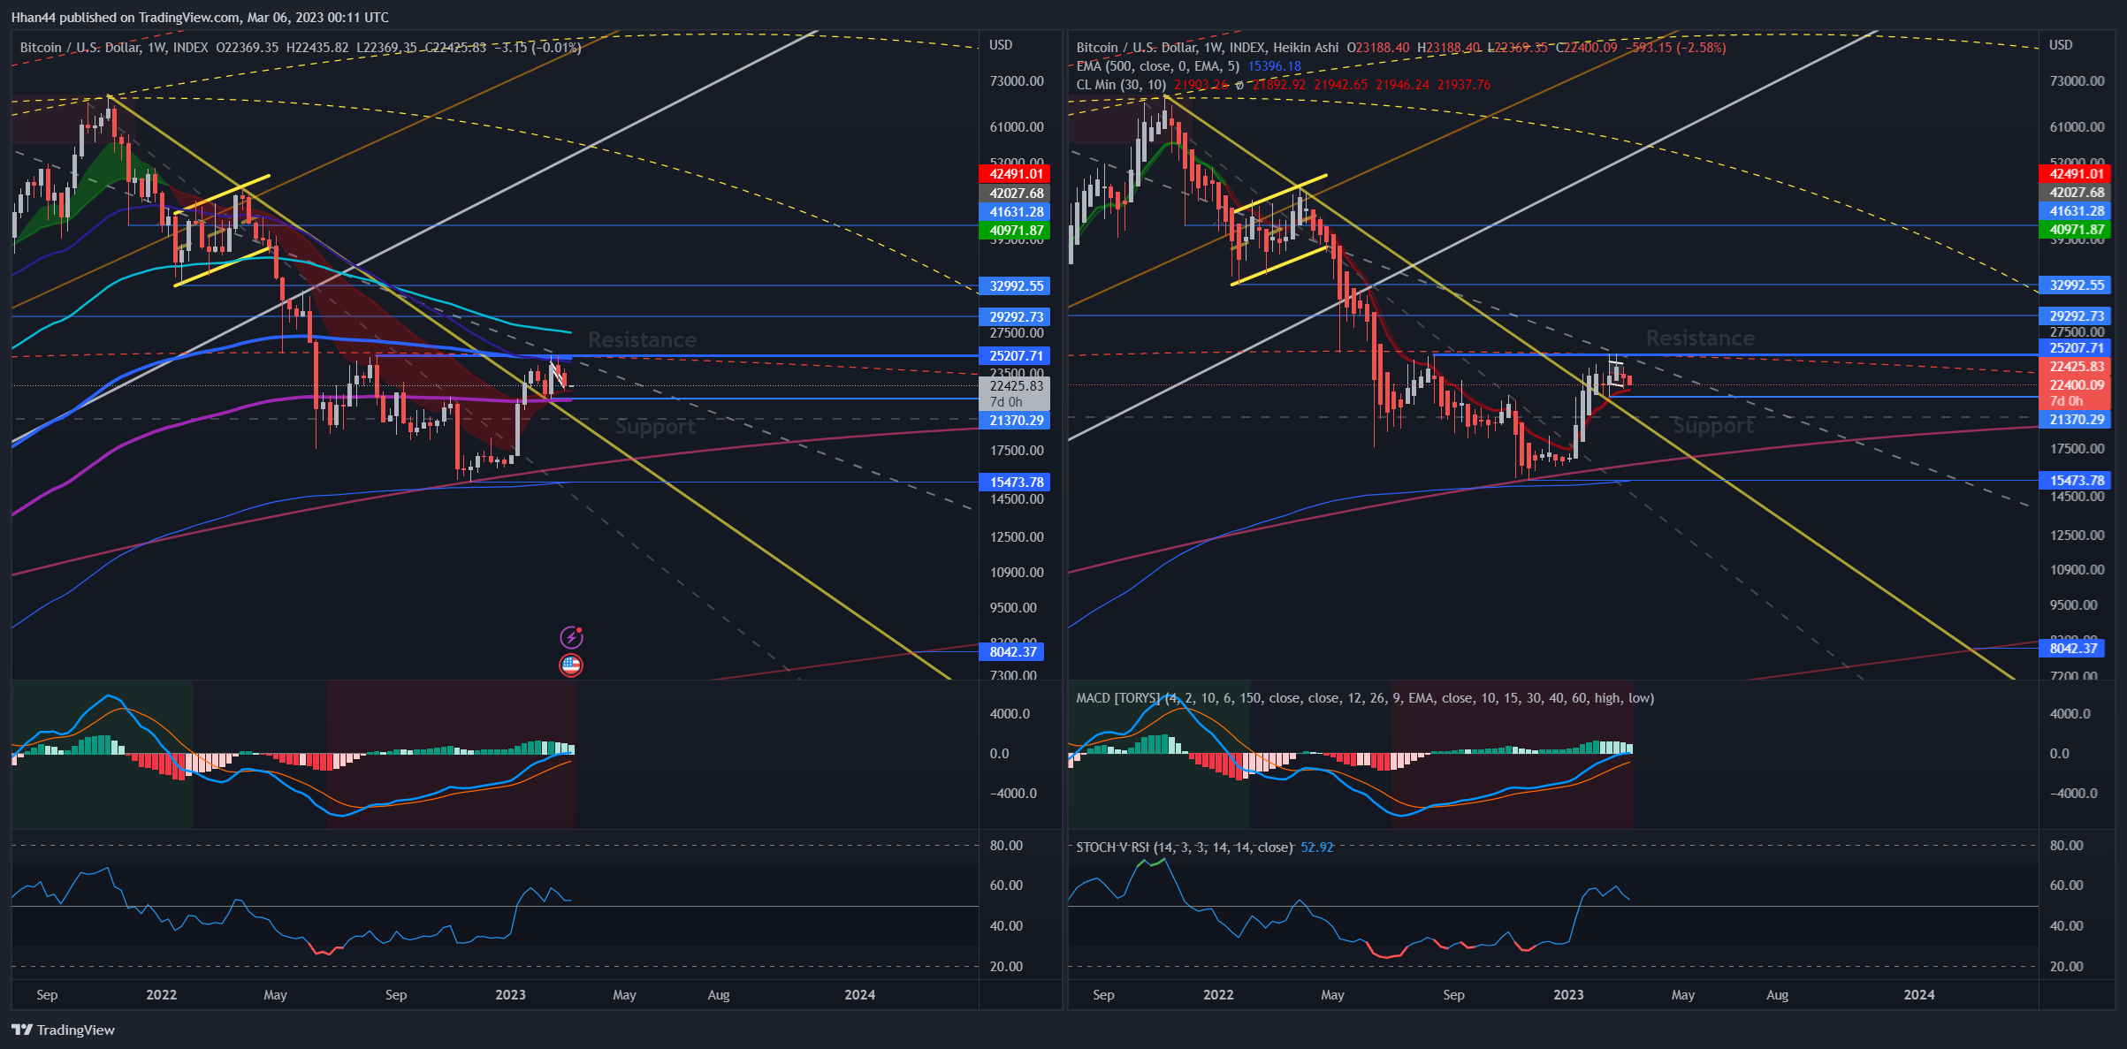
Task: Click the Support label on left chart
Action: [655, 427]
